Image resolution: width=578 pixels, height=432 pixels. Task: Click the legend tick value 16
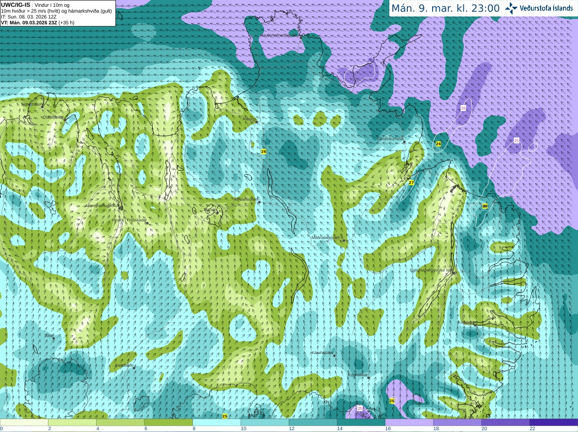click(388, 428)
